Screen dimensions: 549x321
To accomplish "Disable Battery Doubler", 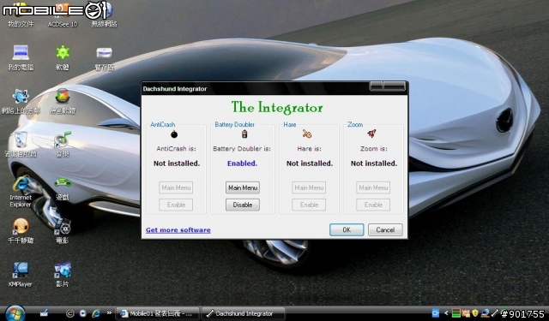I will tap(243, 205).
